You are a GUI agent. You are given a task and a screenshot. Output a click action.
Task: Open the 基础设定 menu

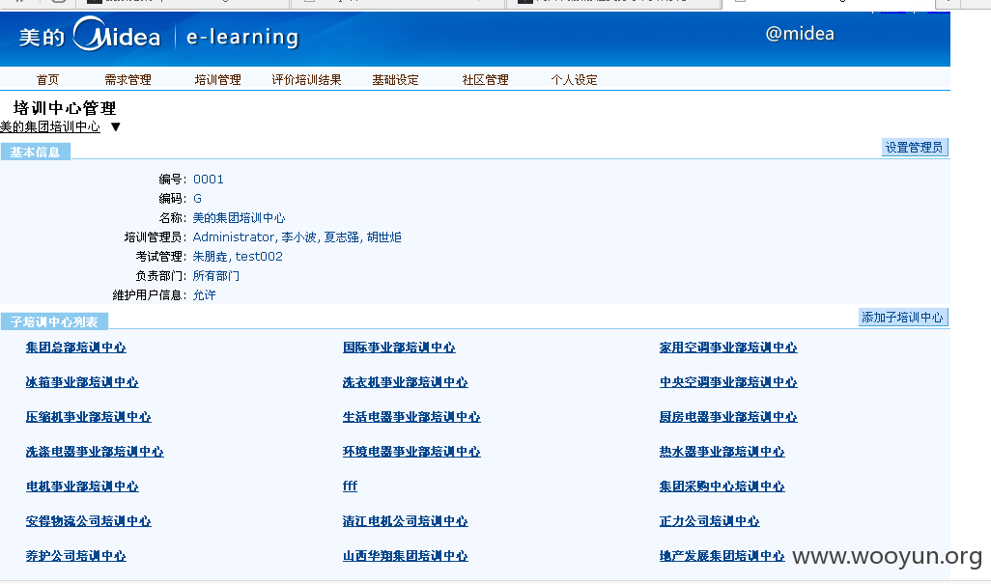click(x=396, y=79)
